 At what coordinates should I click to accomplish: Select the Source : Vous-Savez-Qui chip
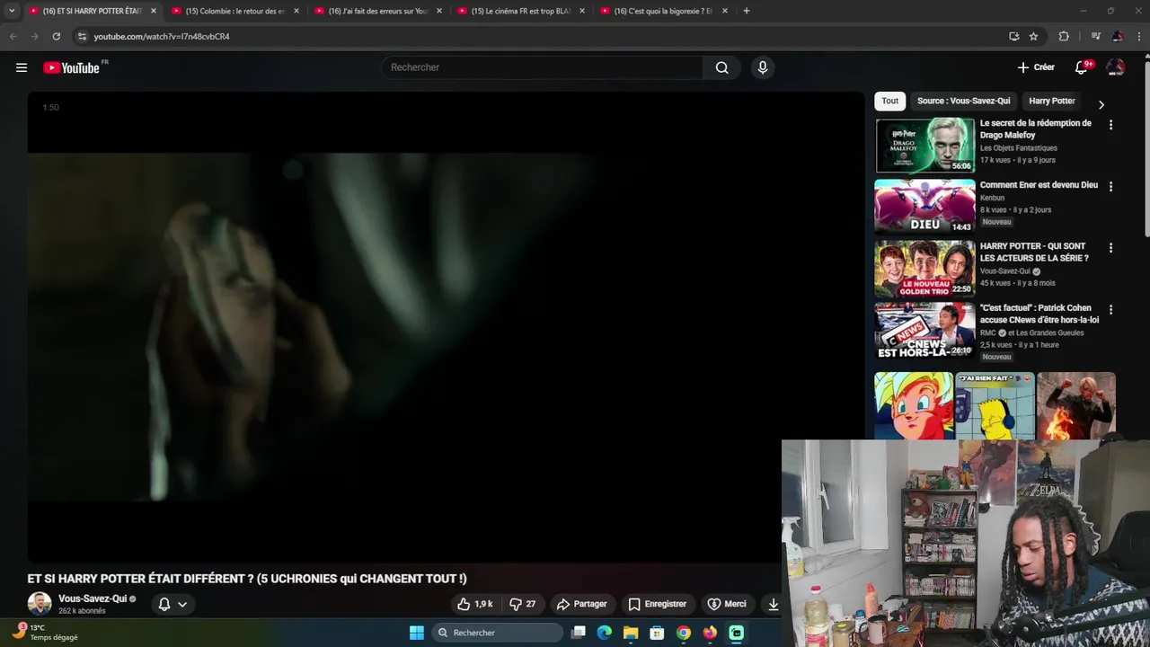[x=963, y=101]
